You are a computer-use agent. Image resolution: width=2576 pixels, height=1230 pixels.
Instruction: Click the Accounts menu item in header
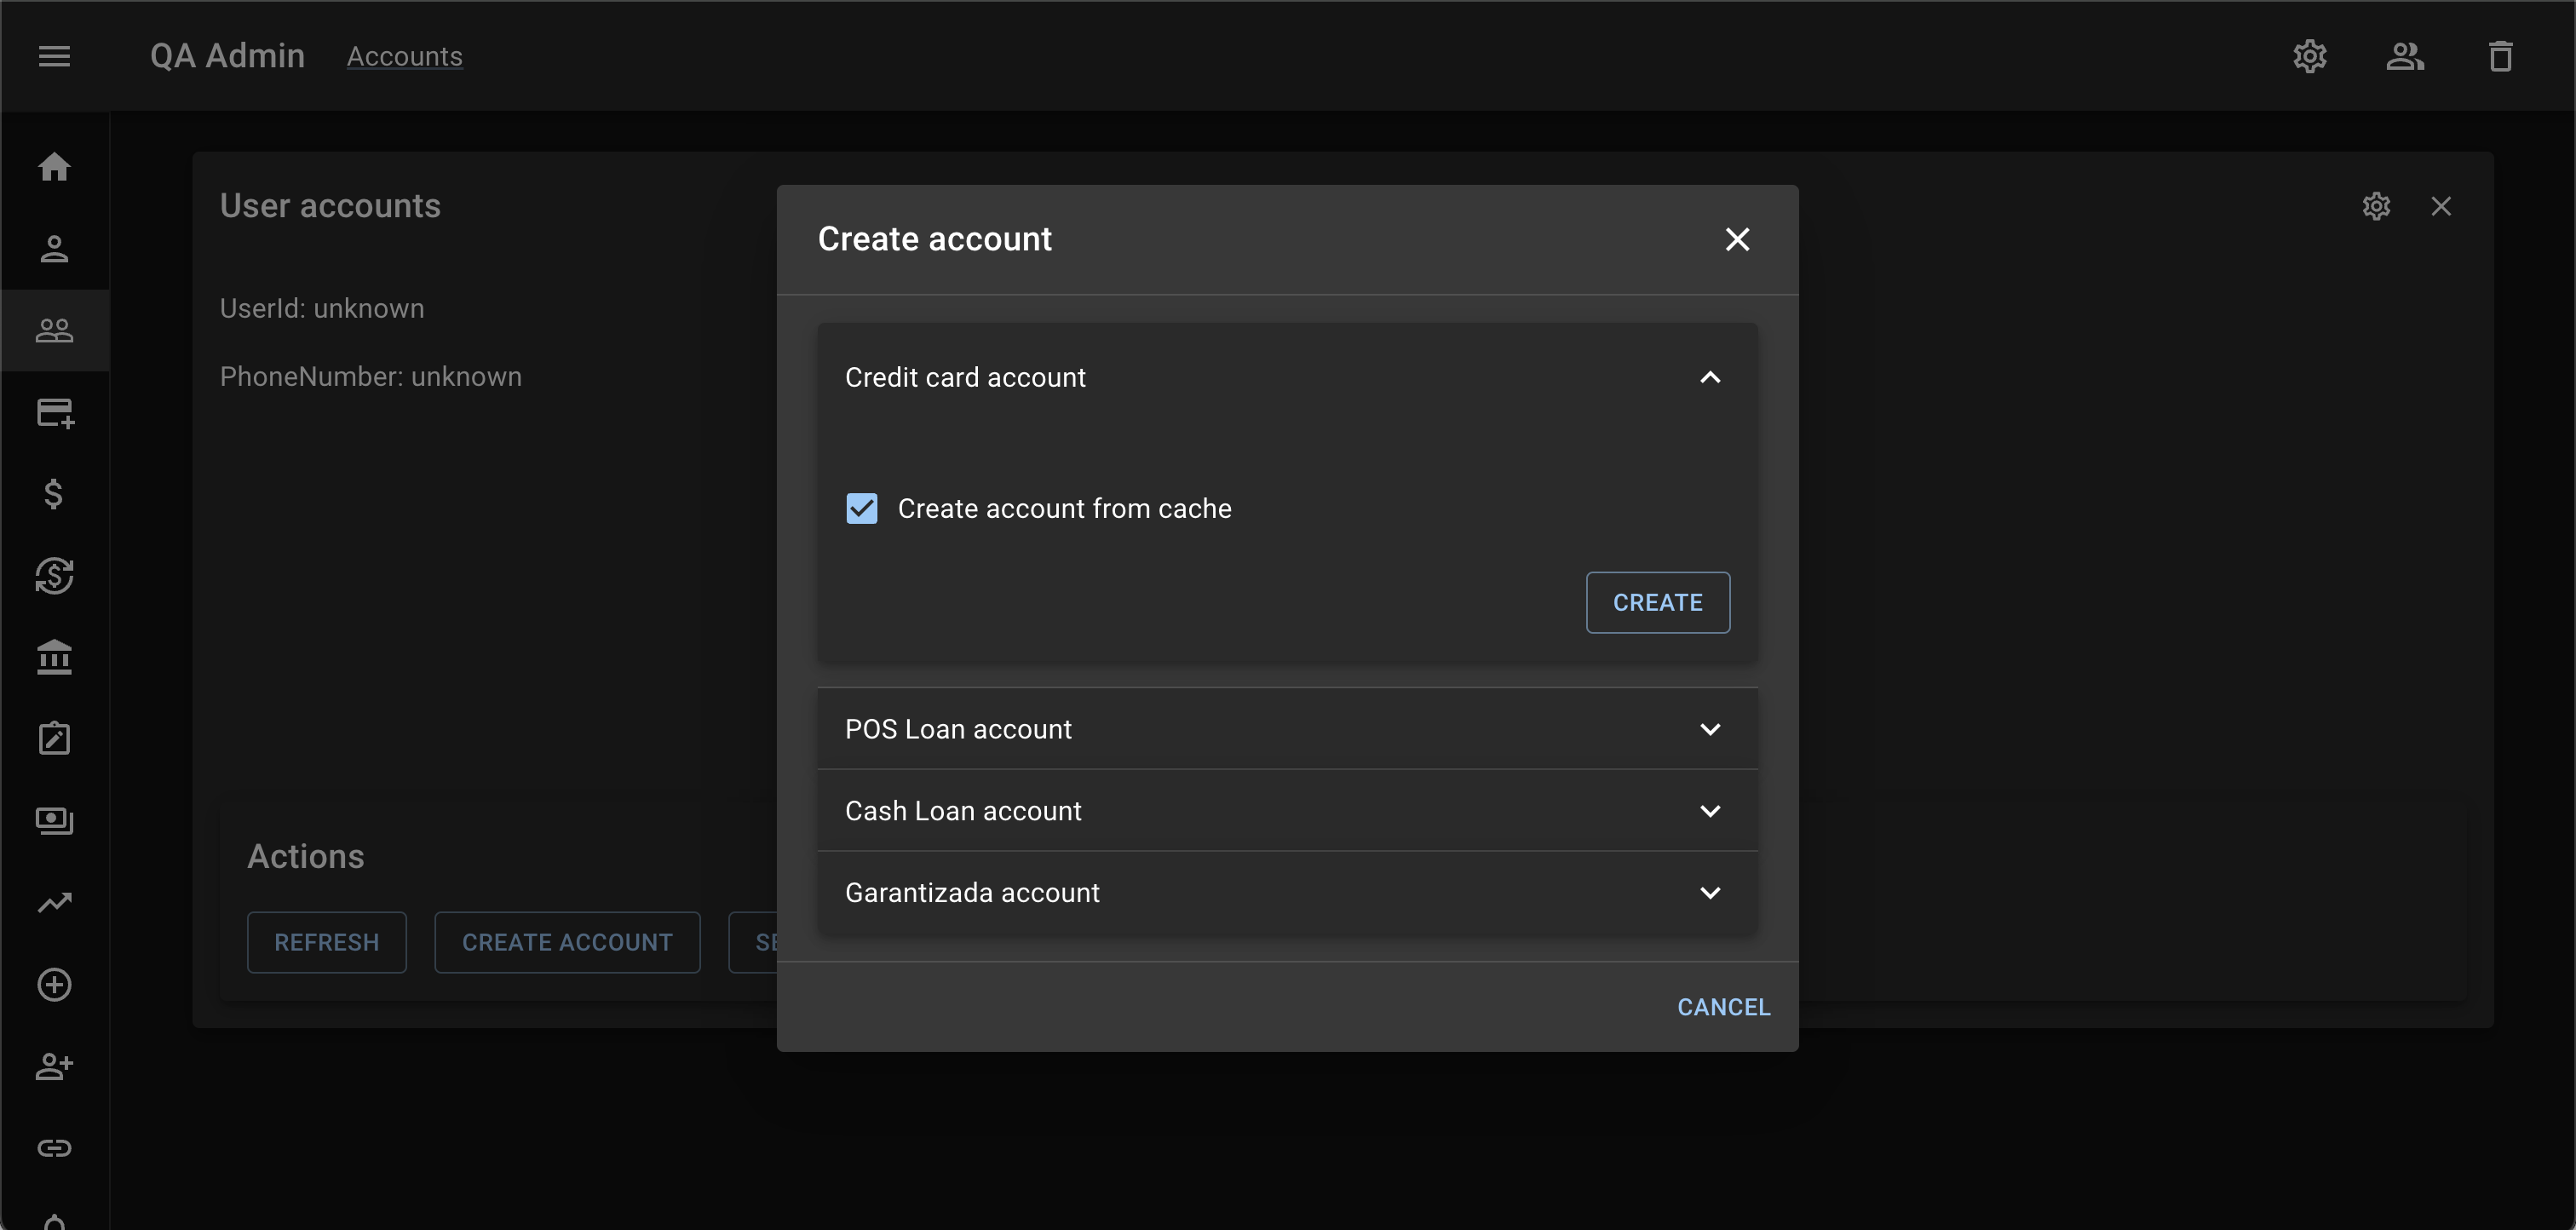tap(404, 55)
